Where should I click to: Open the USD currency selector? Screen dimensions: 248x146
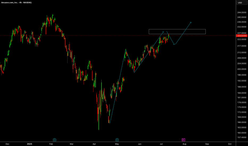[242, 3]
